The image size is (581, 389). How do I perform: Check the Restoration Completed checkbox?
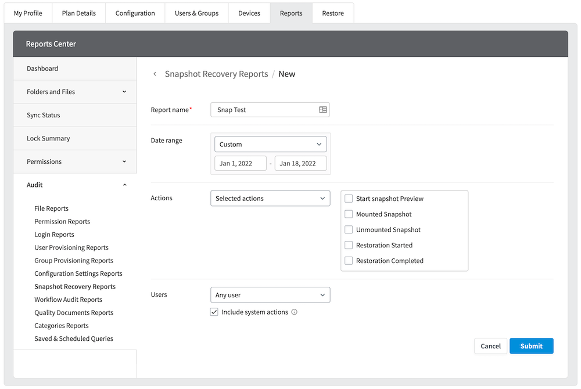(348, 260)
